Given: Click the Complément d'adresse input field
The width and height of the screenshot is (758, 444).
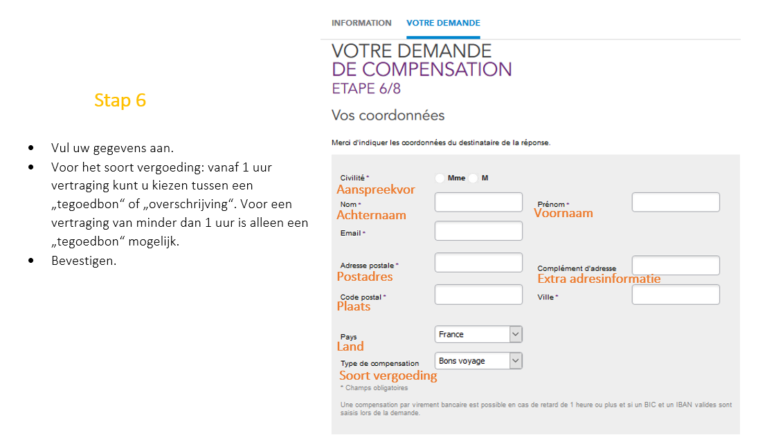Looking at the screenshot, I should click(676, 266).
